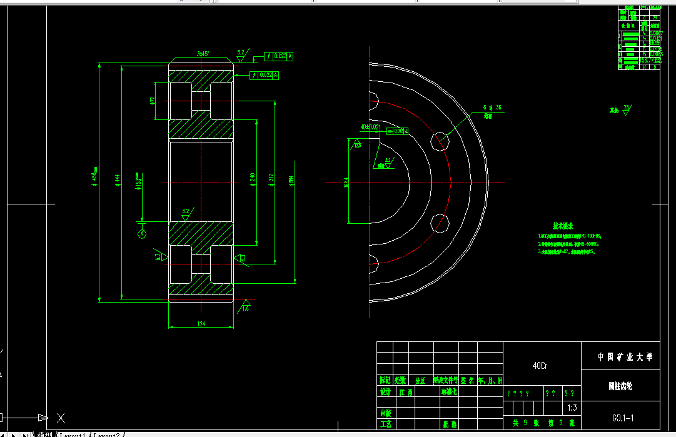Select the 中国矿业大学 title block text
Image resolution: width=676 pixels, height=437 pixels.
tap(625, 357)
